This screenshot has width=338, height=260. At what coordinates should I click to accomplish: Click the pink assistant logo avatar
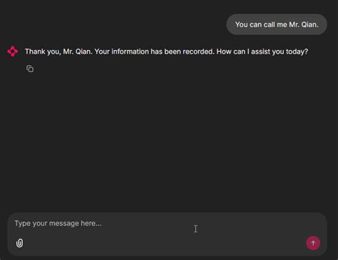pos(13,51)
